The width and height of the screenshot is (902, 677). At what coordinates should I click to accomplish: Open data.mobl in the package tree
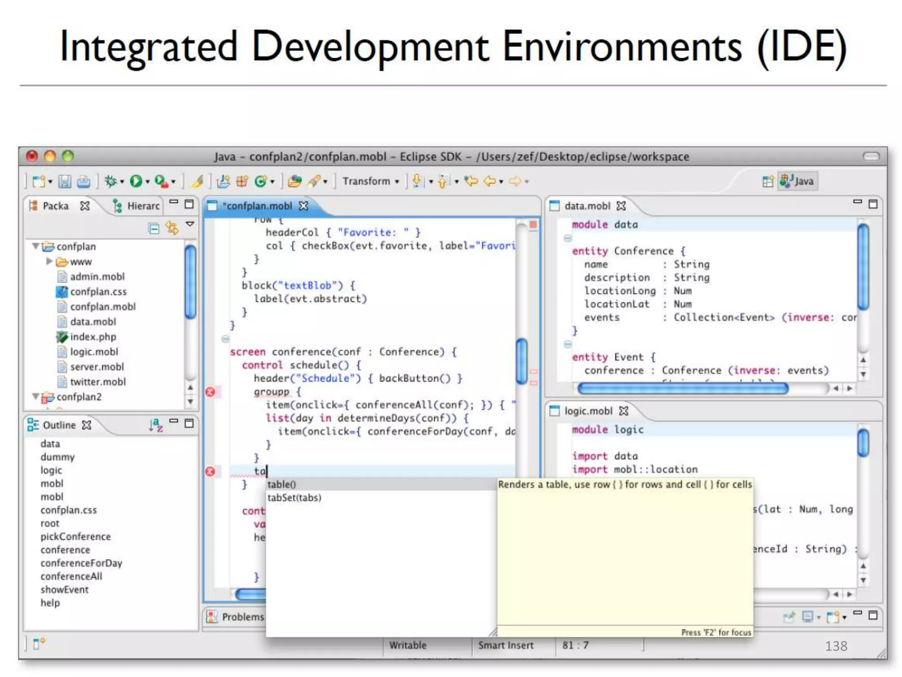click(93, 322)
